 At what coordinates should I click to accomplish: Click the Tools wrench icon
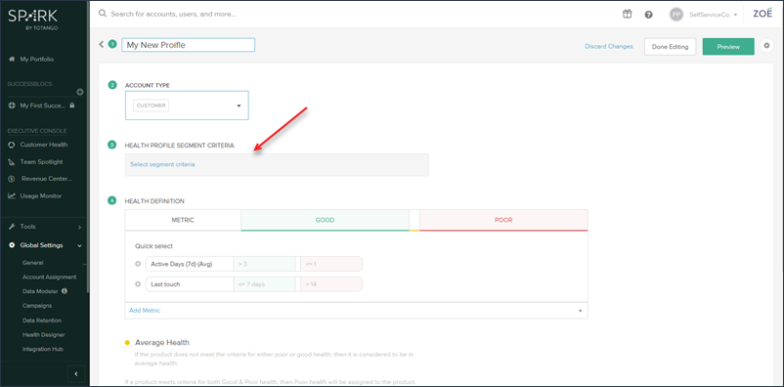[12, 227]
